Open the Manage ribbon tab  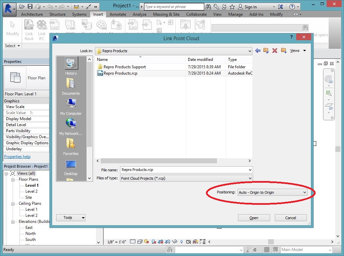pyautogui.click(x=235, y=14)
